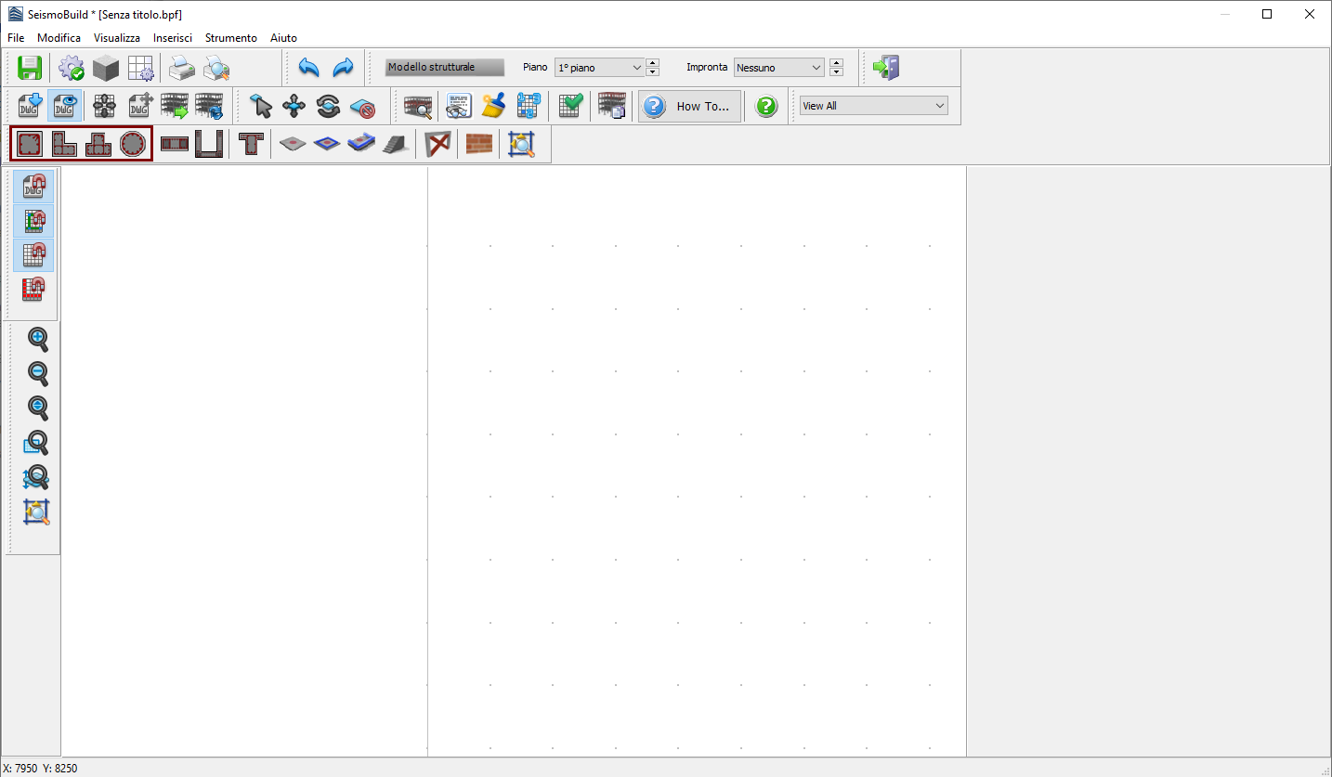1332x777 pixels.
Task: Click the Modello strutturale button
Action: (x=444, y=68)
